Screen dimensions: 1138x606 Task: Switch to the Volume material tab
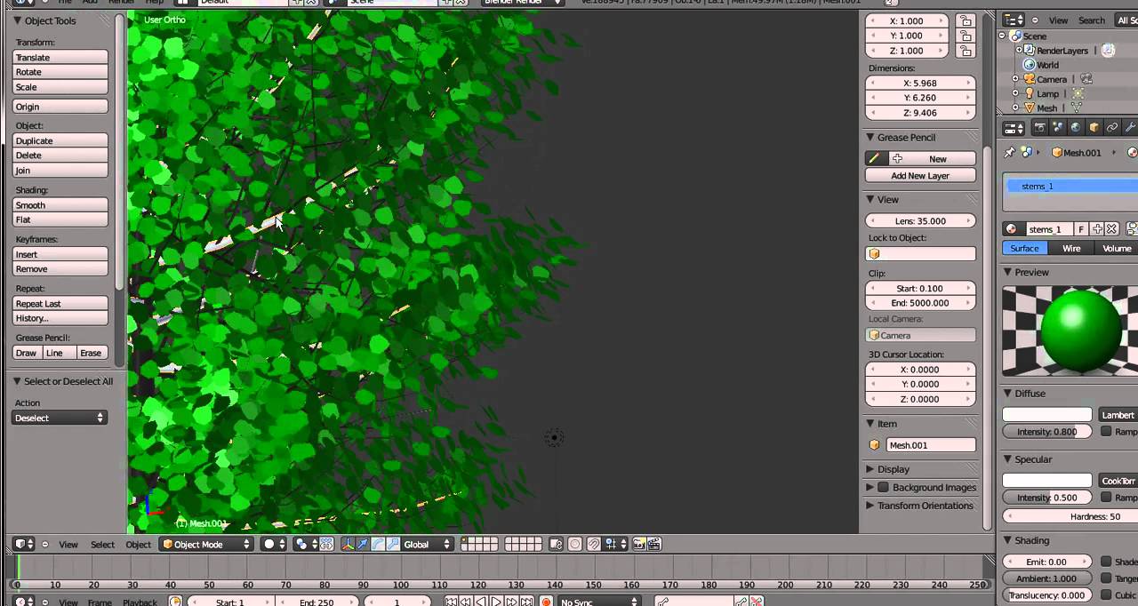[x=1117, y=248]
